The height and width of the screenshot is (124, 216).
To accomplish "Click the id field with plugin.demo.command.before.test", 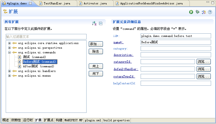I will coord(176,36).
